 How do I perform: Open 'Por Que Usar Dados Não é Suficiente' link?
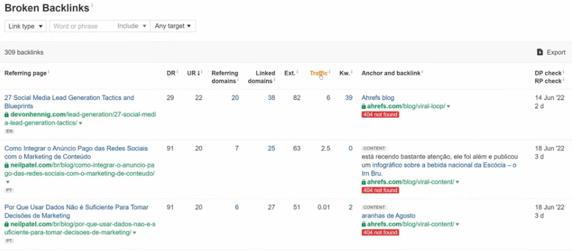coord(76,211)
